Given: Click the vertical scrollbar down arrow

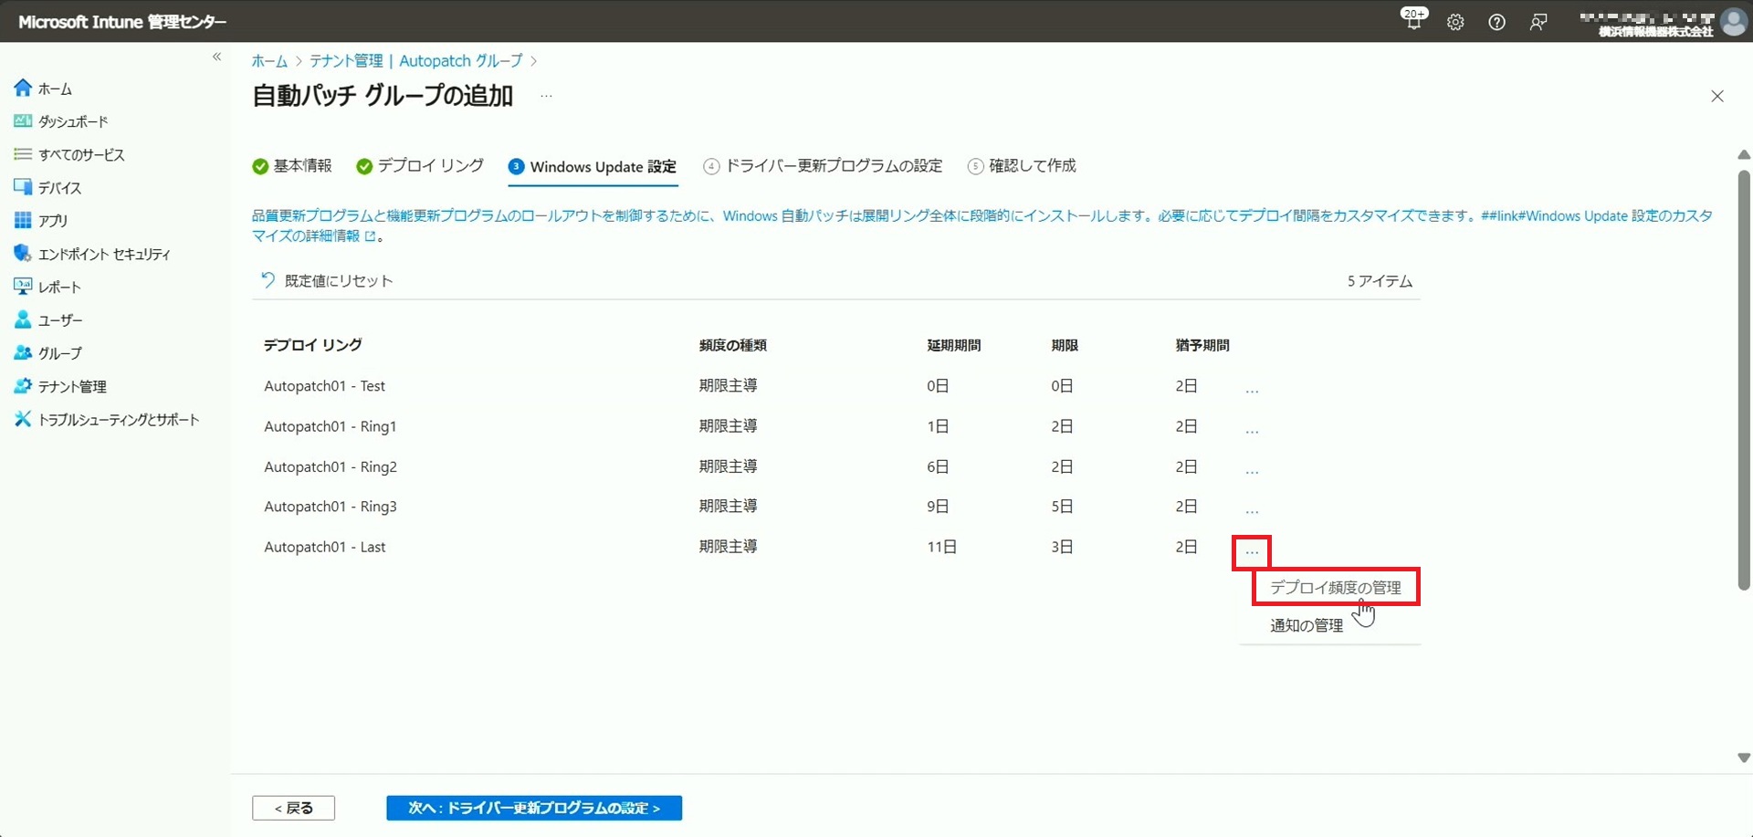Looking at the screenshot, I should [x=1743, y=758].
